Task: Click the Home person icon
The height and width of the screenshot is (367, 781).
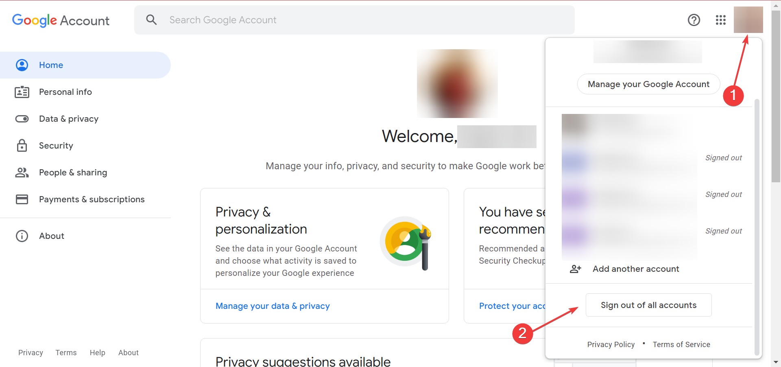Action: click(x=22, y=65)
